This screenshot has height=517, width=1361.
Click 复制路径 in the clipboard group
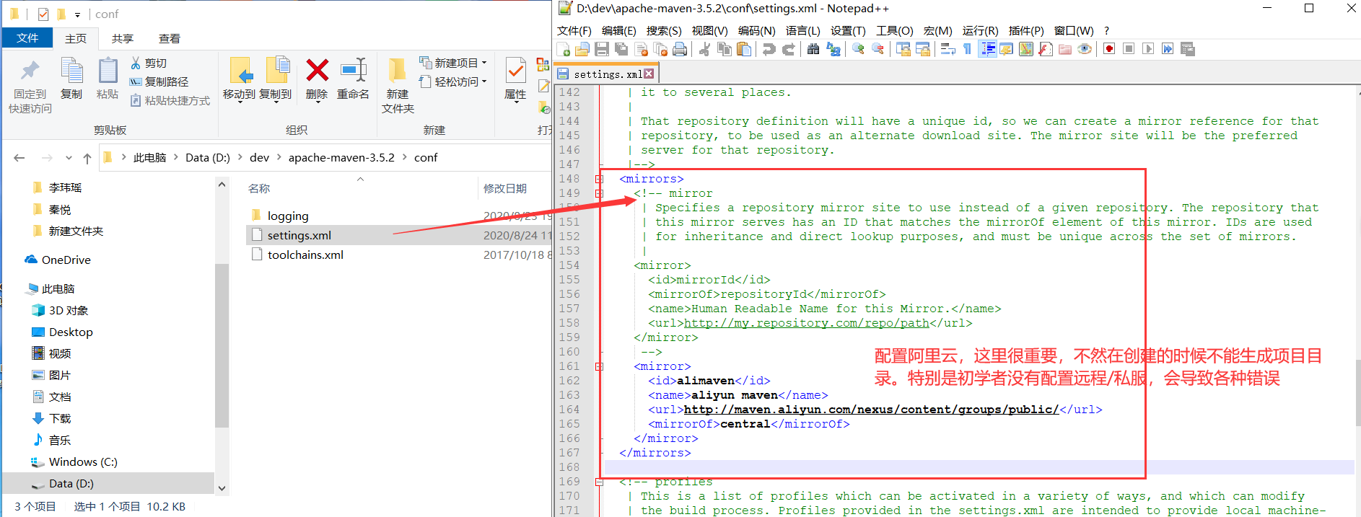point(159,81)
